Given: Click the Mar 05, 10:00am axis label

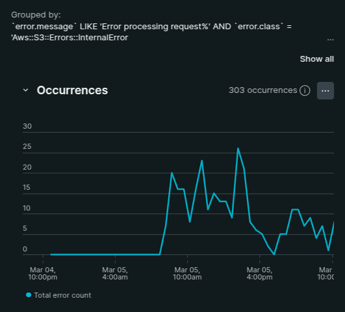Looking at the screenshot, I should 187,273.
